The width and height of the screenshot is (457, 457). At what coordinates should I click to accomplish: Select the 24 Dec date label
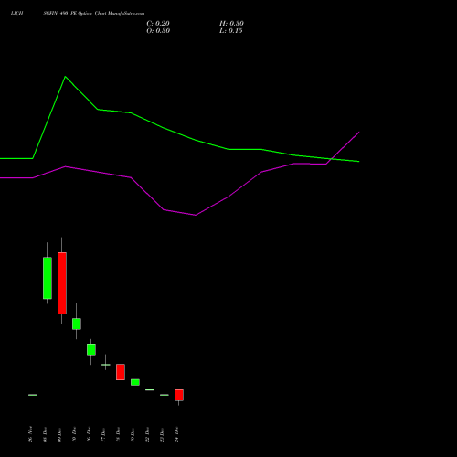176,434
